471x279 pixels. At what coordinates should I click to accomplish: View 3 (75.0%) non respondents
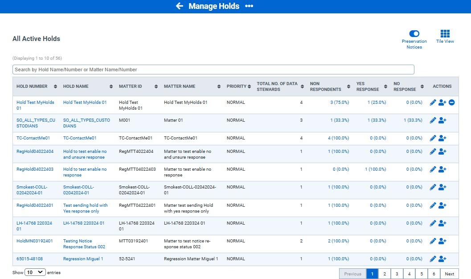click(340, 103)
